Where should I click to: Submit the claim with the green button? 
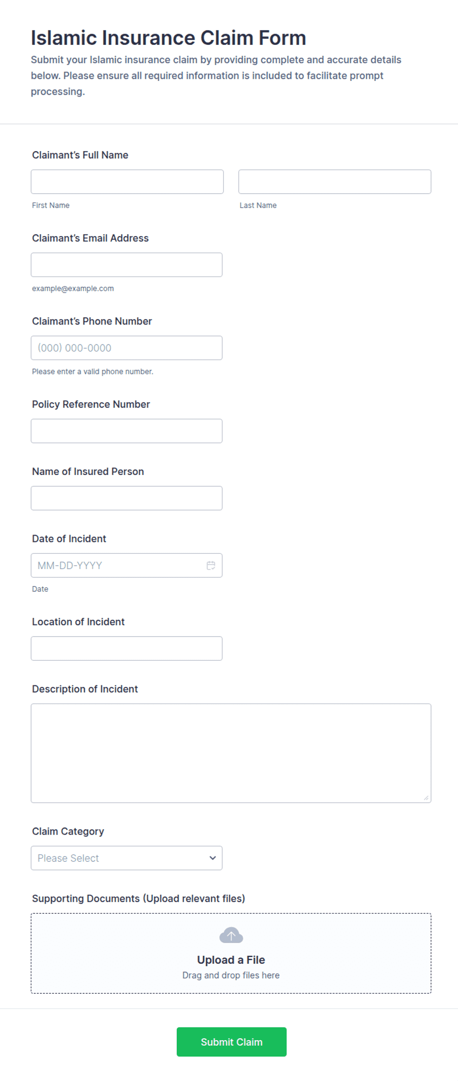pos(231,1042)
